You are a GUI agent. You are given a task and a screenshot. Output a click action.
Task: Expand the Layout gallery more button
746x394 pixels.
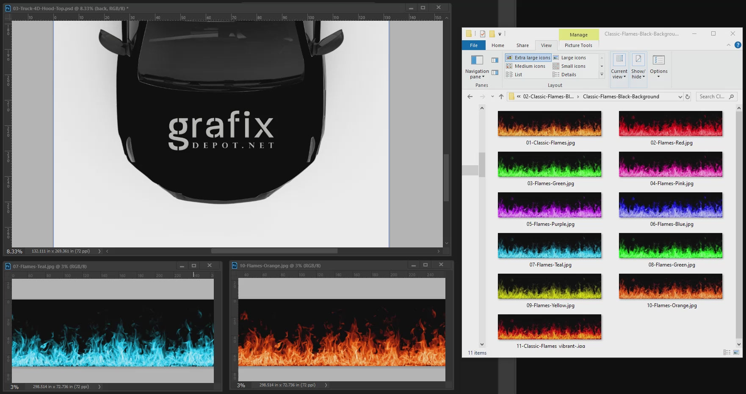tap(602, 75)
